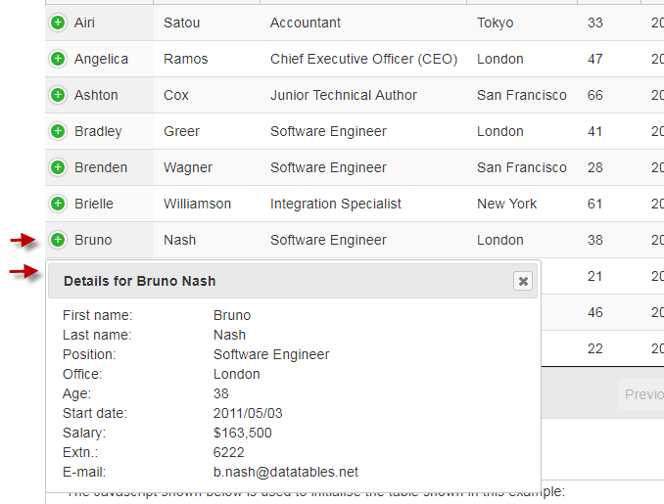Click the Details for Bruno Nash title

coord(140,281)
